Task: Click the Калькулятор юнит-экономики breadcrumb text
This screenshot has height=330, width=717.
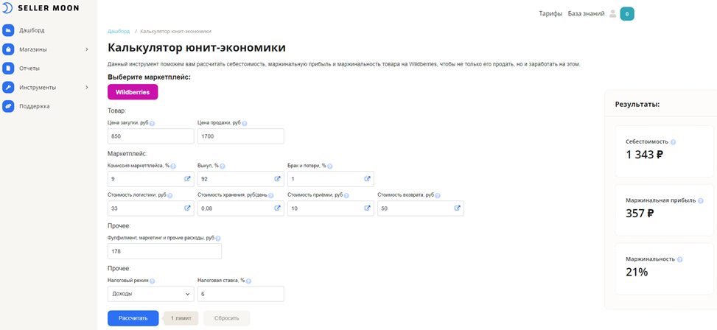Action: [175, 31]
